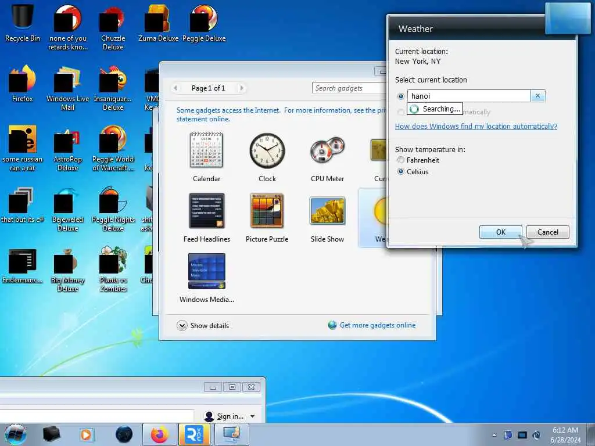
Task: Select the Clock gadget
Action: [267, 157]
